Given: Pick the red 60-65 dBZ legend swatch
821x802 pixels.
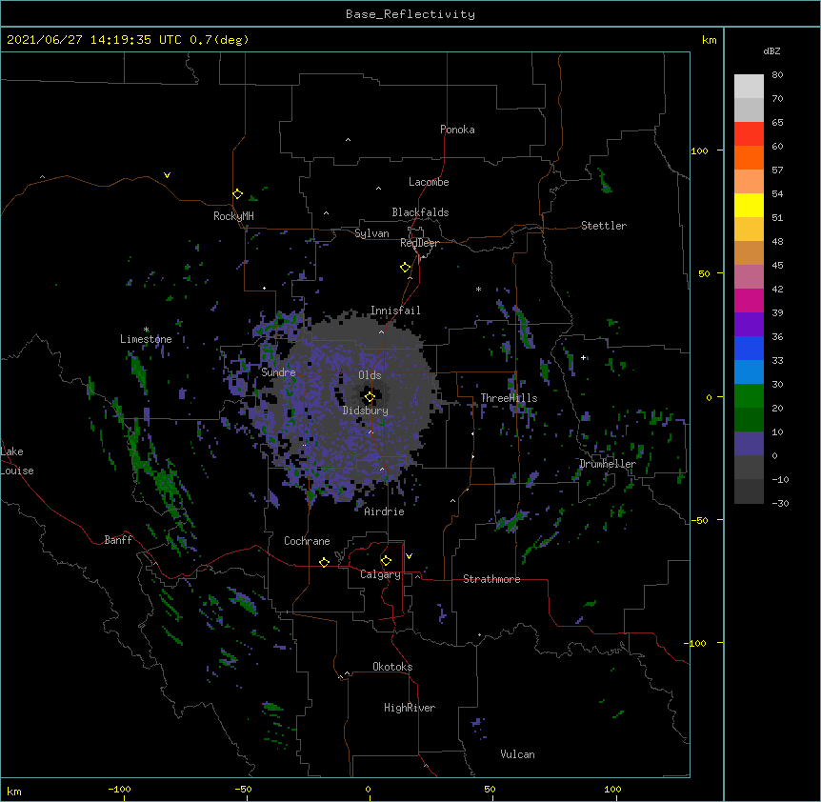Looking at the screenshot, I should tap(749, 133).
